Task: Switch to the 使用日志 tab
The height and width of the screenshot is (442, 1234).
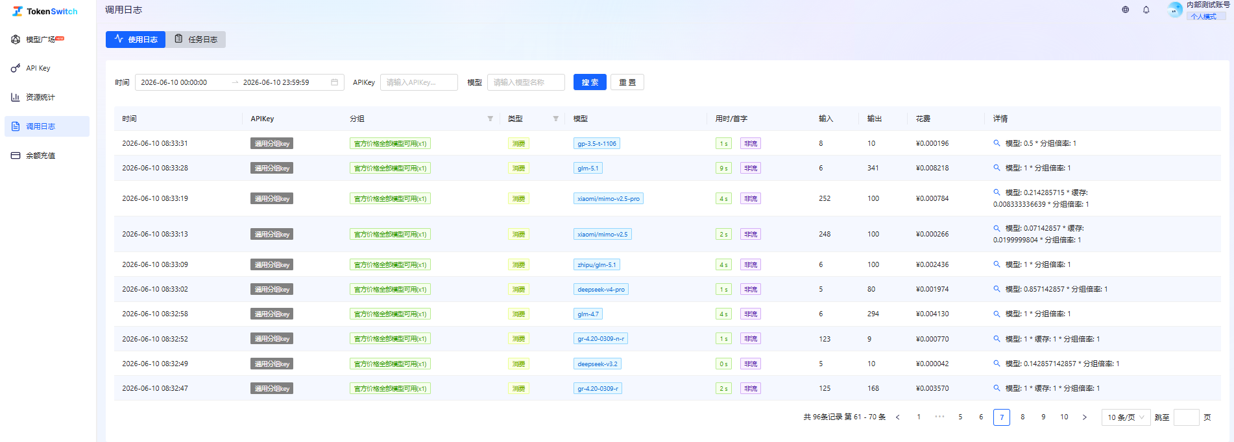Action: point(136,40)
